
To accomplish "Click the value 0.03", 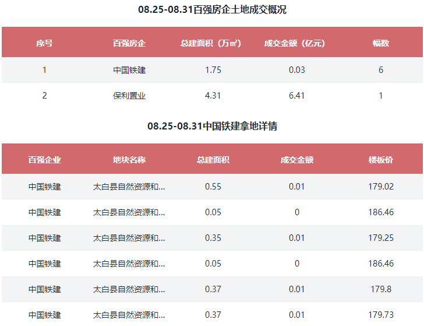I will point(297,70).
